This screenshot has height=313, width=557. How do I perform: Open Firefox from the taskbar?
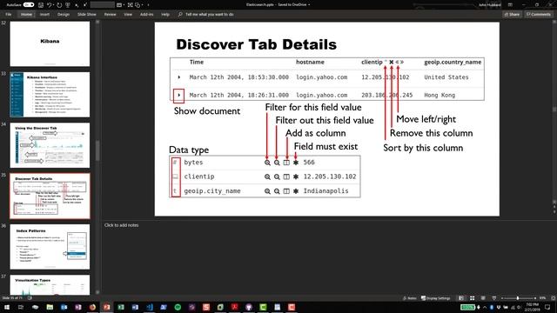[x=92, y=307]
